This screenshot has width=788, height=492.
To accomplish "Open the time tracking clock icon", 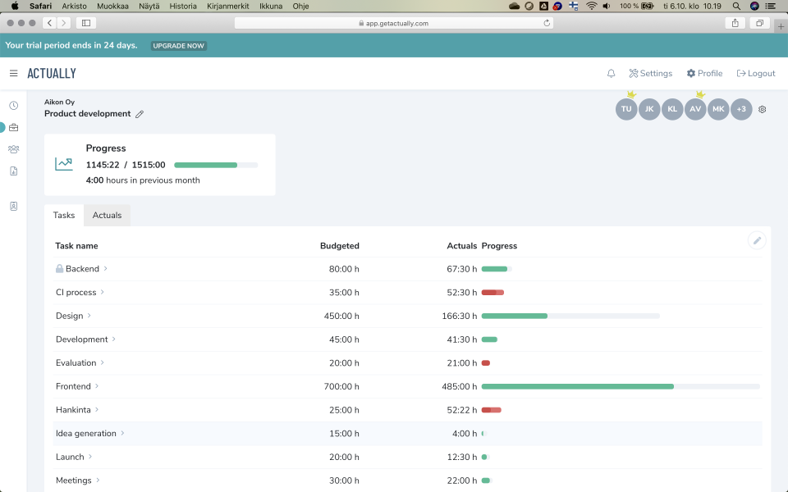I will click(12, 106).
